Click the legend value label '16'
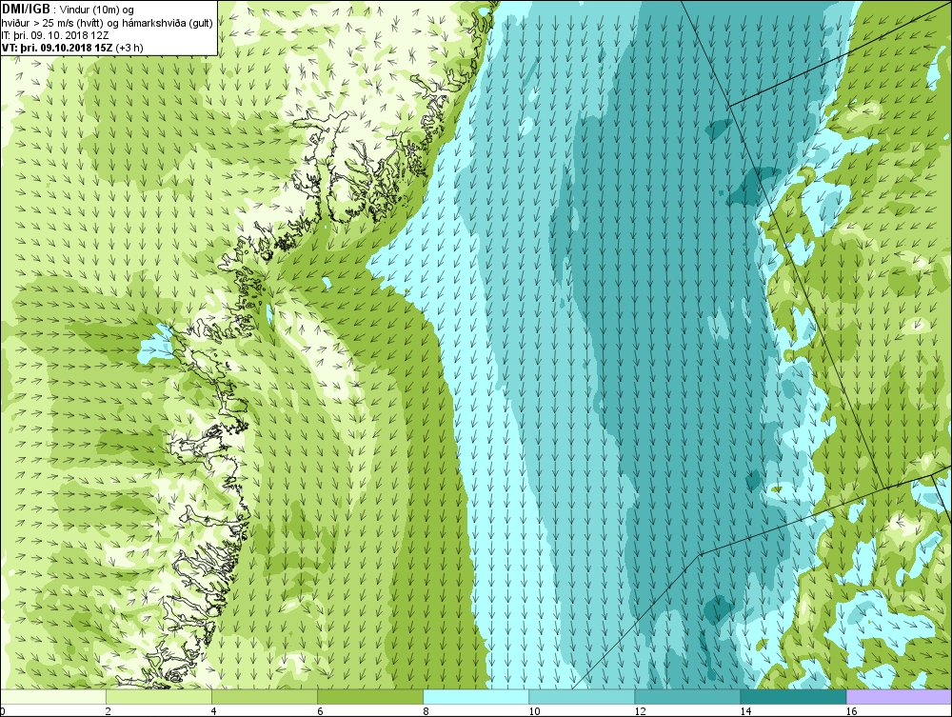 coord(851,711)
